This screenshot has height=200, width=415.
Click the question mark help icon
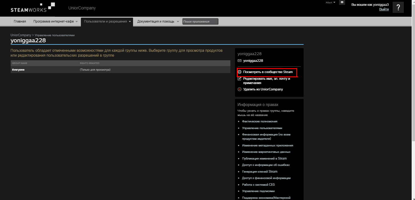398,8
